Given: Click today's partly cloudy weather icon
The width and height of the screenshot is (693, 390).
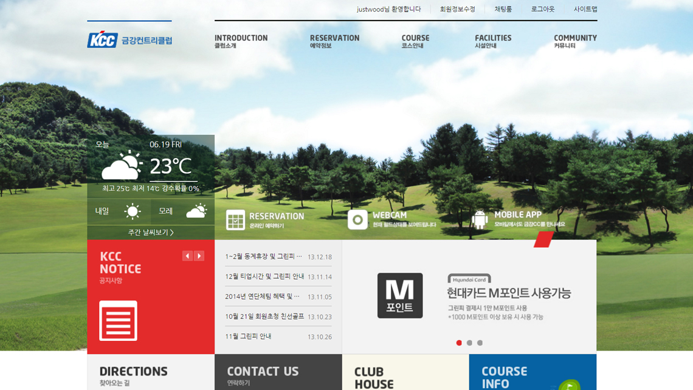Looking at the screenshot, I should tap(122, 166).
